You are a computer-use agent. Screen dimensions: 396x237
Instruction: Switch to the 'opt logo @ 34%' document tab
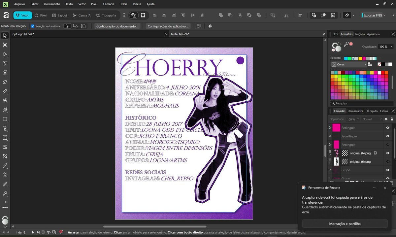pyautogui.click(x=23, y=34)
